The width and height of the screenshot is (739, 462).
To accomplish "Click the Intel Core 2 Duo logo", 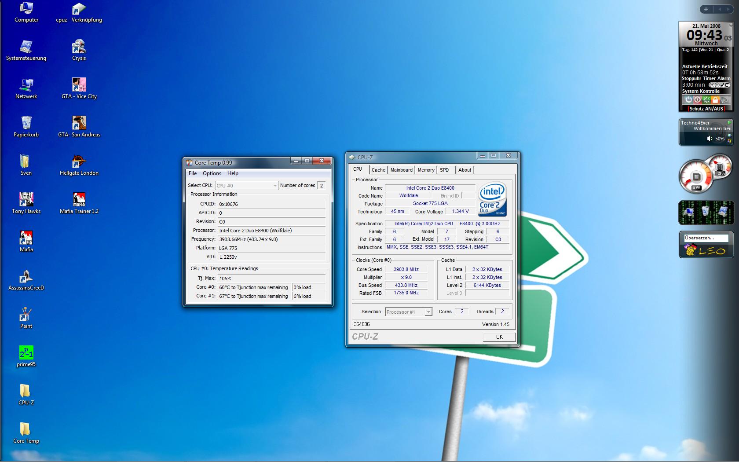I will pos(492,198).
